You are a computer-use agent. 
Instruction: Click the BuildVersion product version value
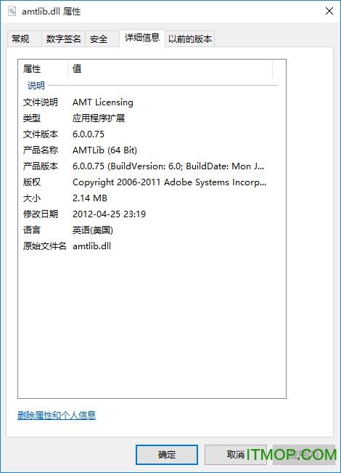click(168, 166)
